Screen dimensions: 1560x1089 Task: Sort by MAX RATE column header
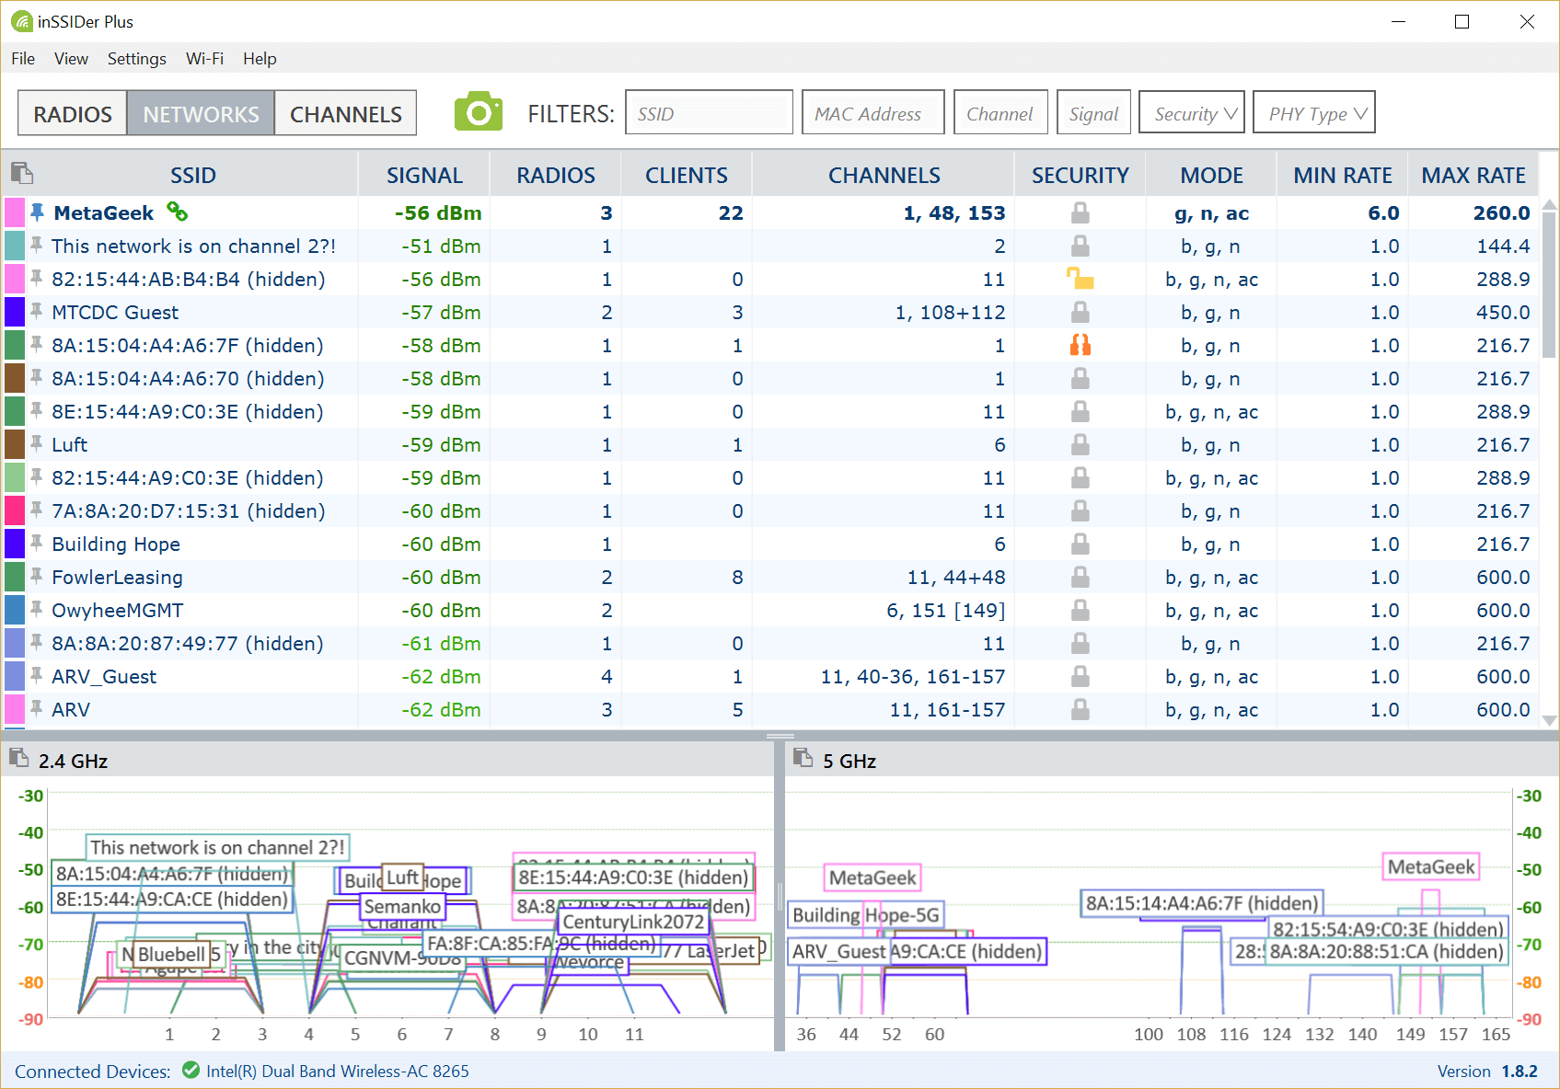pos(1473,175)
